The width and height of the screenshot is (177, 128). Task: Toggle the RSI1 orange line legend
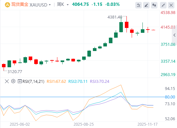click(56, 81)
